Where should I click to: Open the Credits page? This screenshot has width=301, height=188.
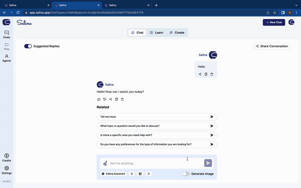coord(7,157)
